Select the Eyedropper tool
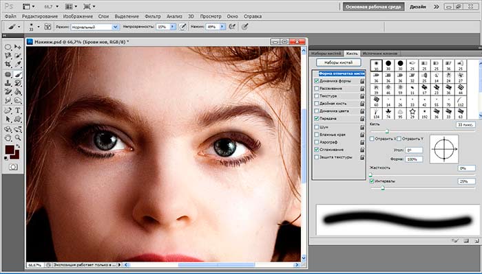482x274 pixels. 18,65
